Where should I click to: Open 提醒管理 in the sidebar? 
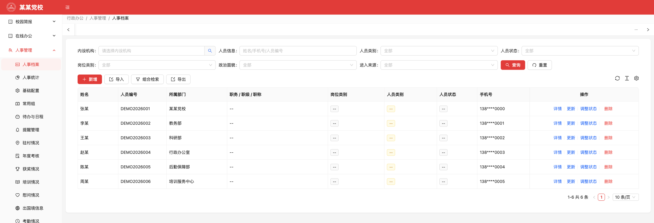(x=31, y=130)
